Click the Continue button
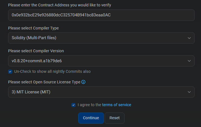Screen dimensions: 201x127 [x=91, y=118]
